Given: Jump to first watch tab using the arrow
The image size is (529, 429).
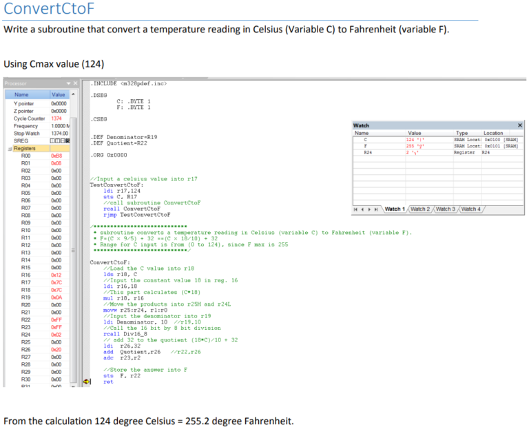Looking at the screenshot, I should pyautogui.click(x=356, y=209).
